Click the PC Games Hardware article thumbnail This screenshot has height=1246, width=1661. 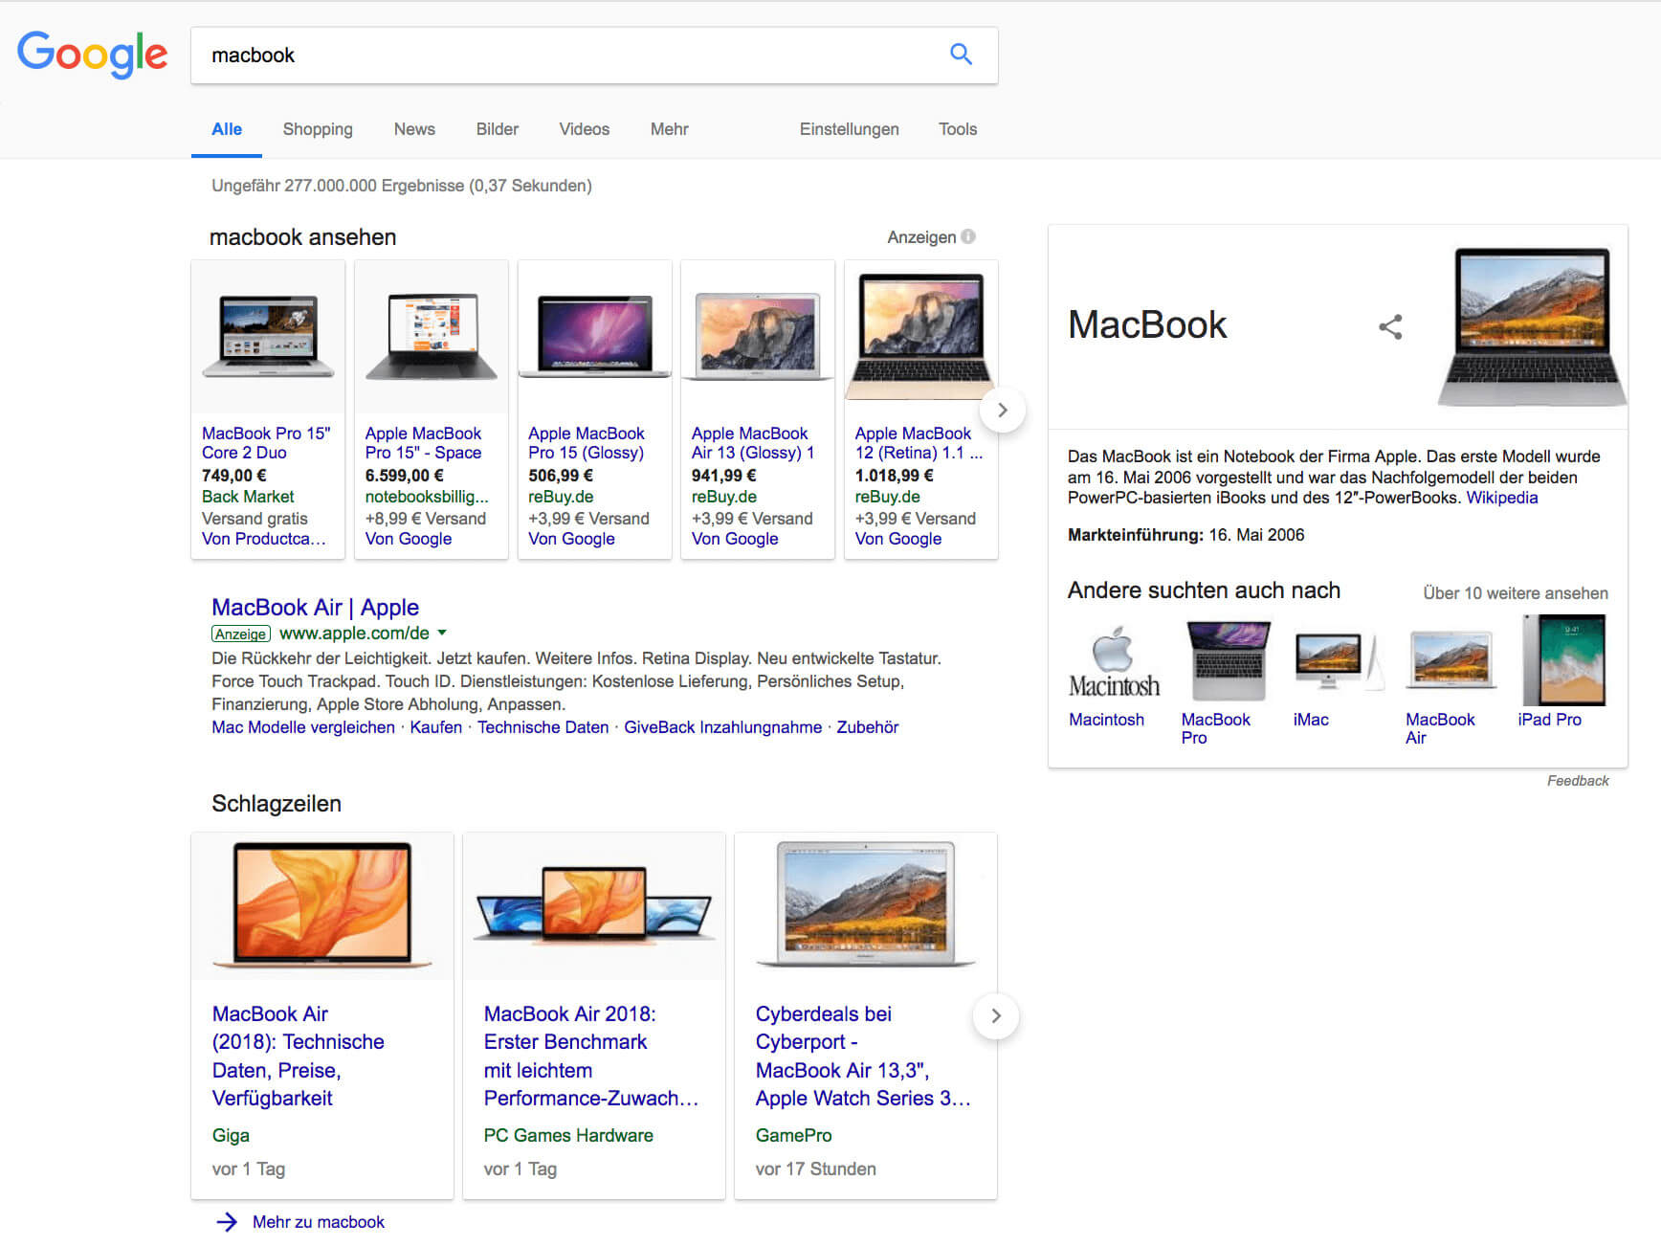594,906
